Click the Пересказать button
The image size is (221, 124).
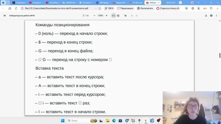pyautogui.click(x=125, y=8)
